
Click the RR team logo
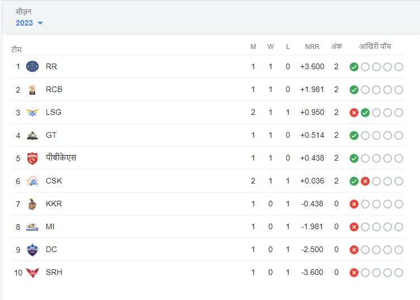(32, 66)
